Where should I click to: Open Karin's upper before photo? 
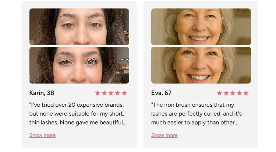79,26
